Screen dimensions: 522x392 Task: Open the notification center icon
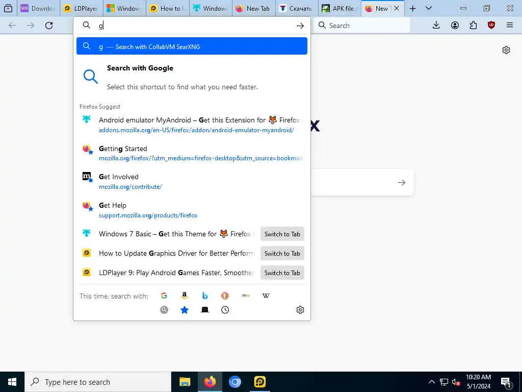point(506,382)
